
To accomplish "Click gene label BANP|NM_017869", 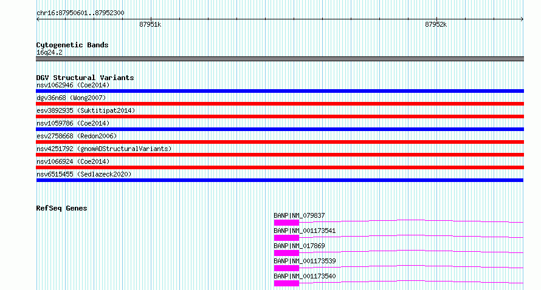I will [299, 246].
